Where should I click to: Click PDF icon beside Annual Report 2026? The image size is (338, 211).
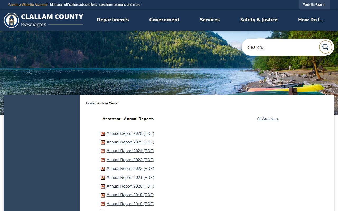(103, 134)
